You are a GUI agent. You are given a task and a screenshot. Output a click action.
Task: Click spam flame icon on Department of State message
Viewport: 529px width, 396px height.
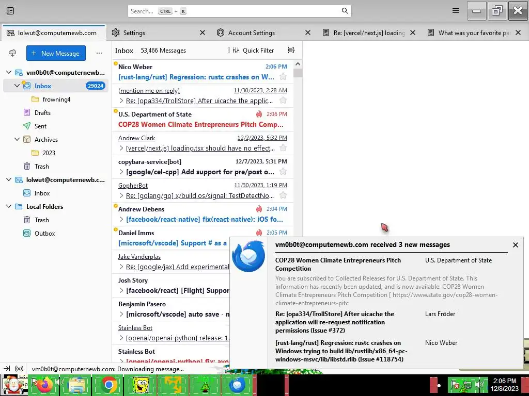259,114
